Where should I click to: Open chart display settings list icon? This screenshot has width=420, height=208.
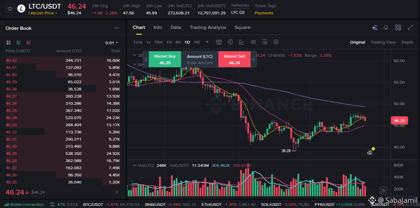coord(264,42)
